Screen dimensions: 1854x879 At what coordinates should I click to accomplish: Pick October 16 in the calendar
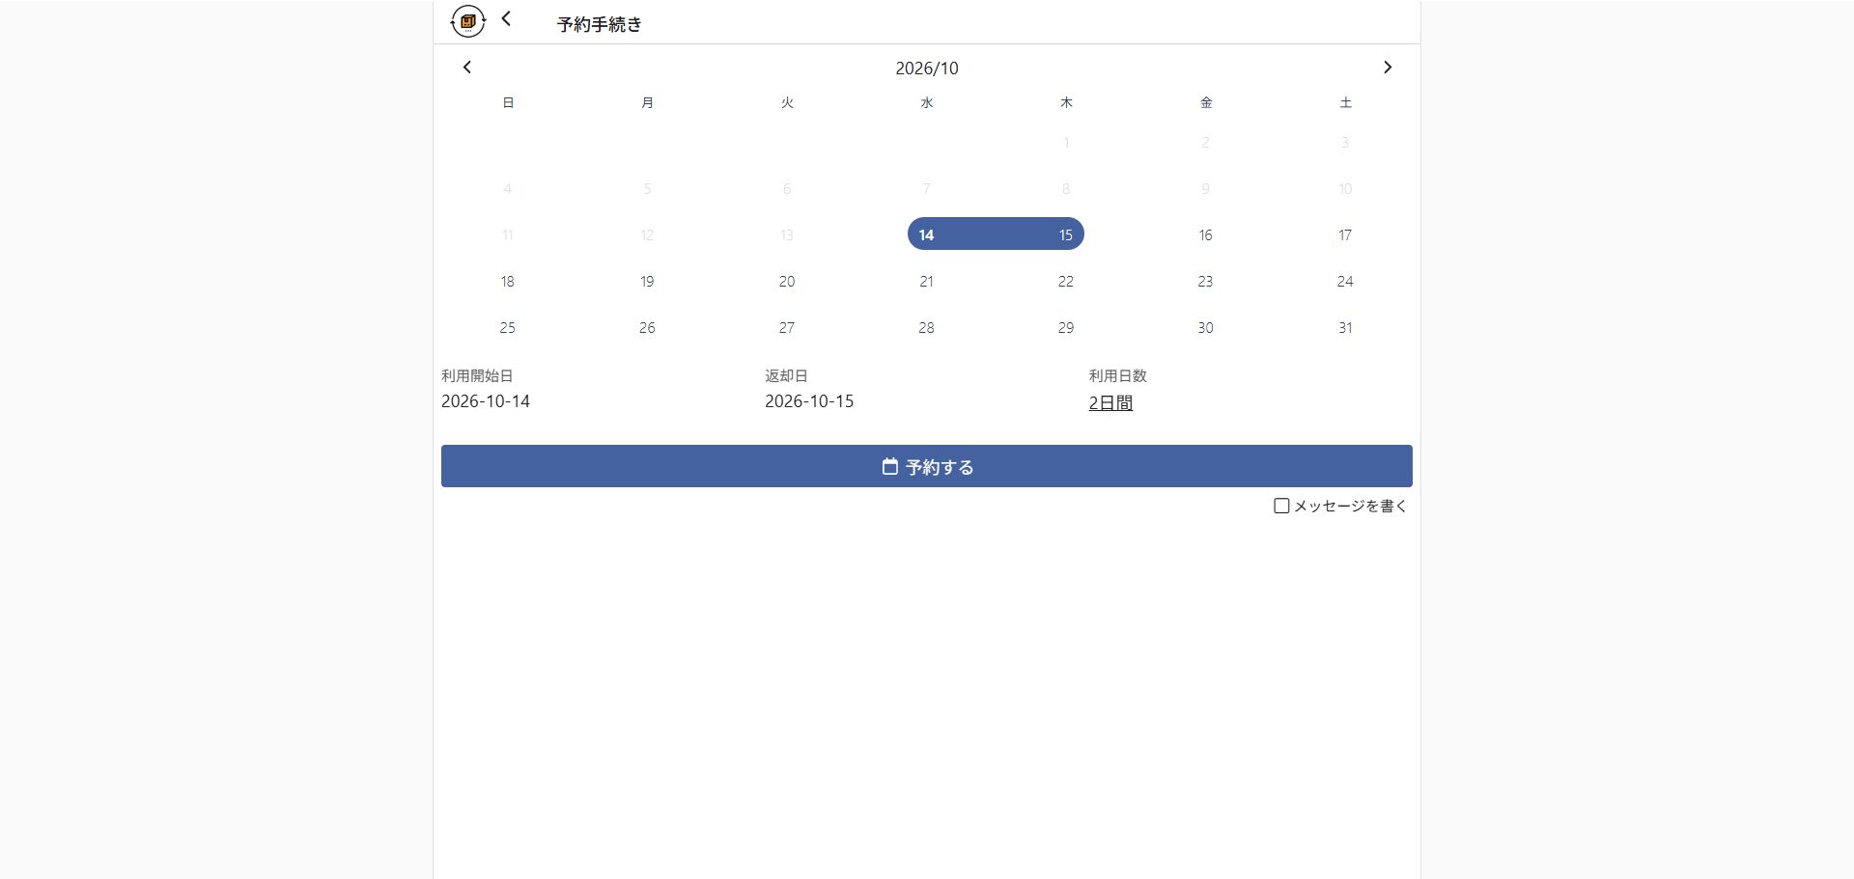[1205, 234]
